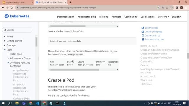Expand Administer a Cluster tree item
This screenshot has height=106, width=189.
(x=8, y=58)
